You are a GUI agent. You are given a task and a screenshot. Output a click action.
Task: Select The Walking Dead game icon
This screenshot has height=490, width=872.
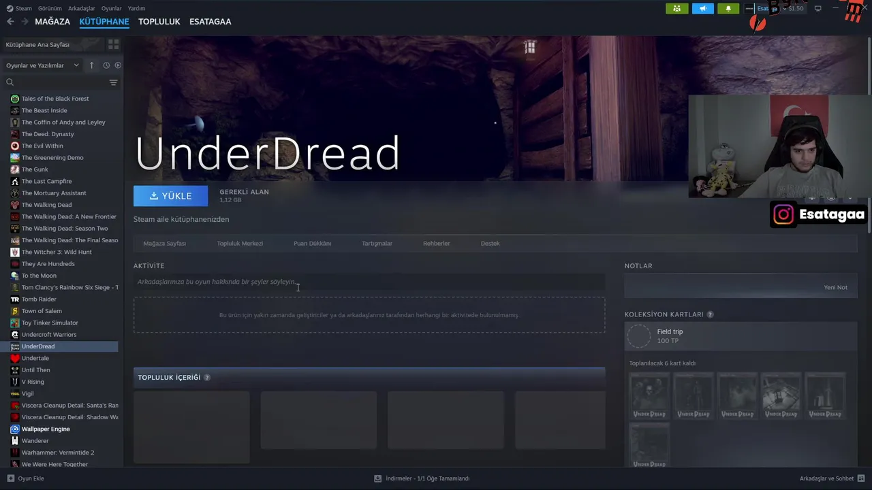[x=15, y=205]
